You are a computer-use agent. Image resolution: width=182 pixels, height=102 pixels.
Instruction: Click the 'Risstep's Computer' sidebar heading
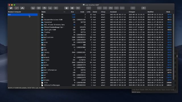tap(15, 12)
